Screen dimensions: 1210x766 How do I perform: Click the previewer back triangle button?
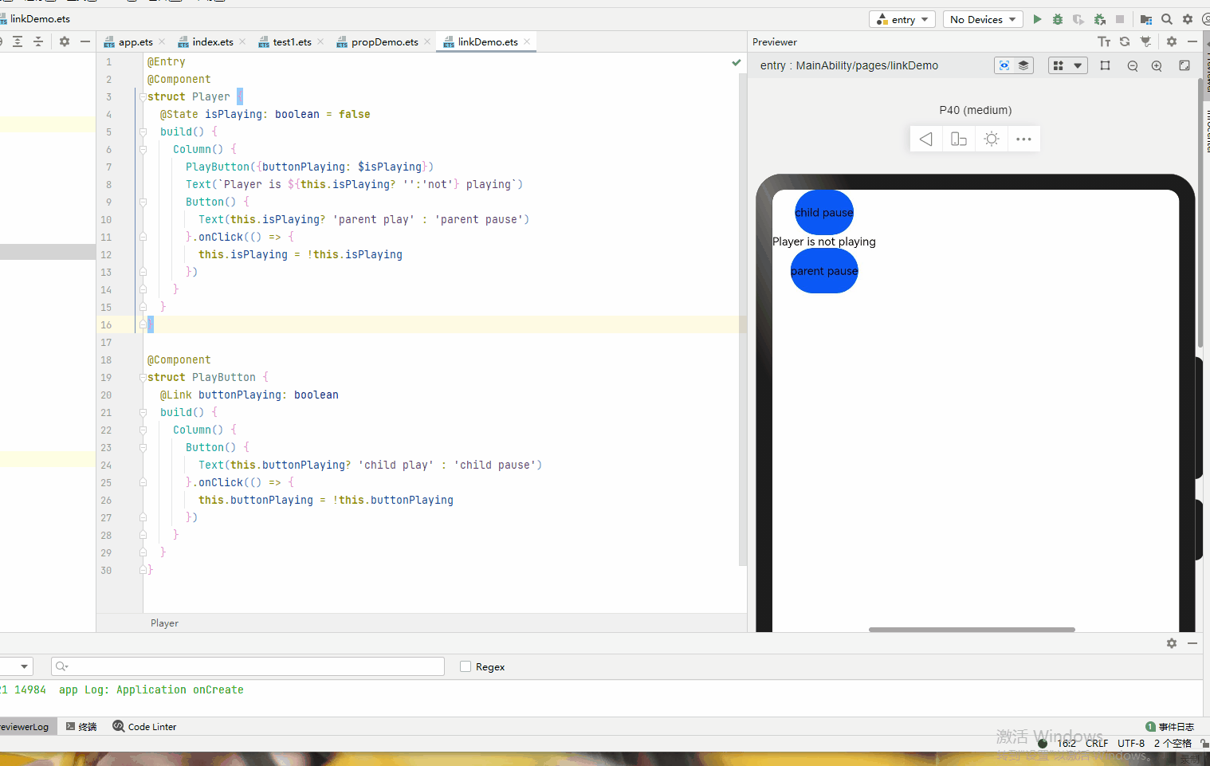click(x=926, y=139)
